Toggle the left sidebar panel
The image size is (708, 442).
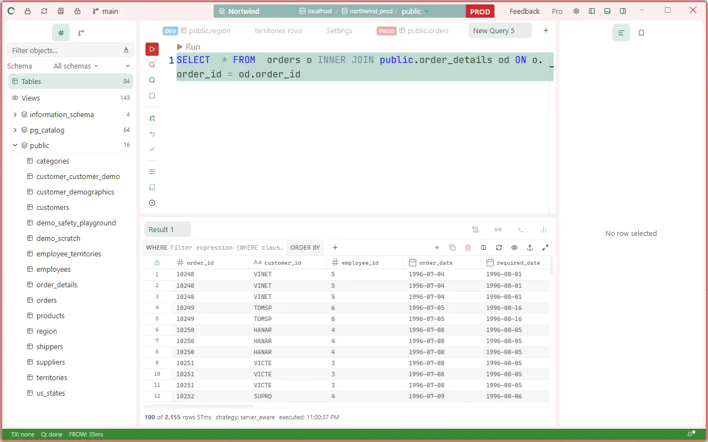pos(592,11)
